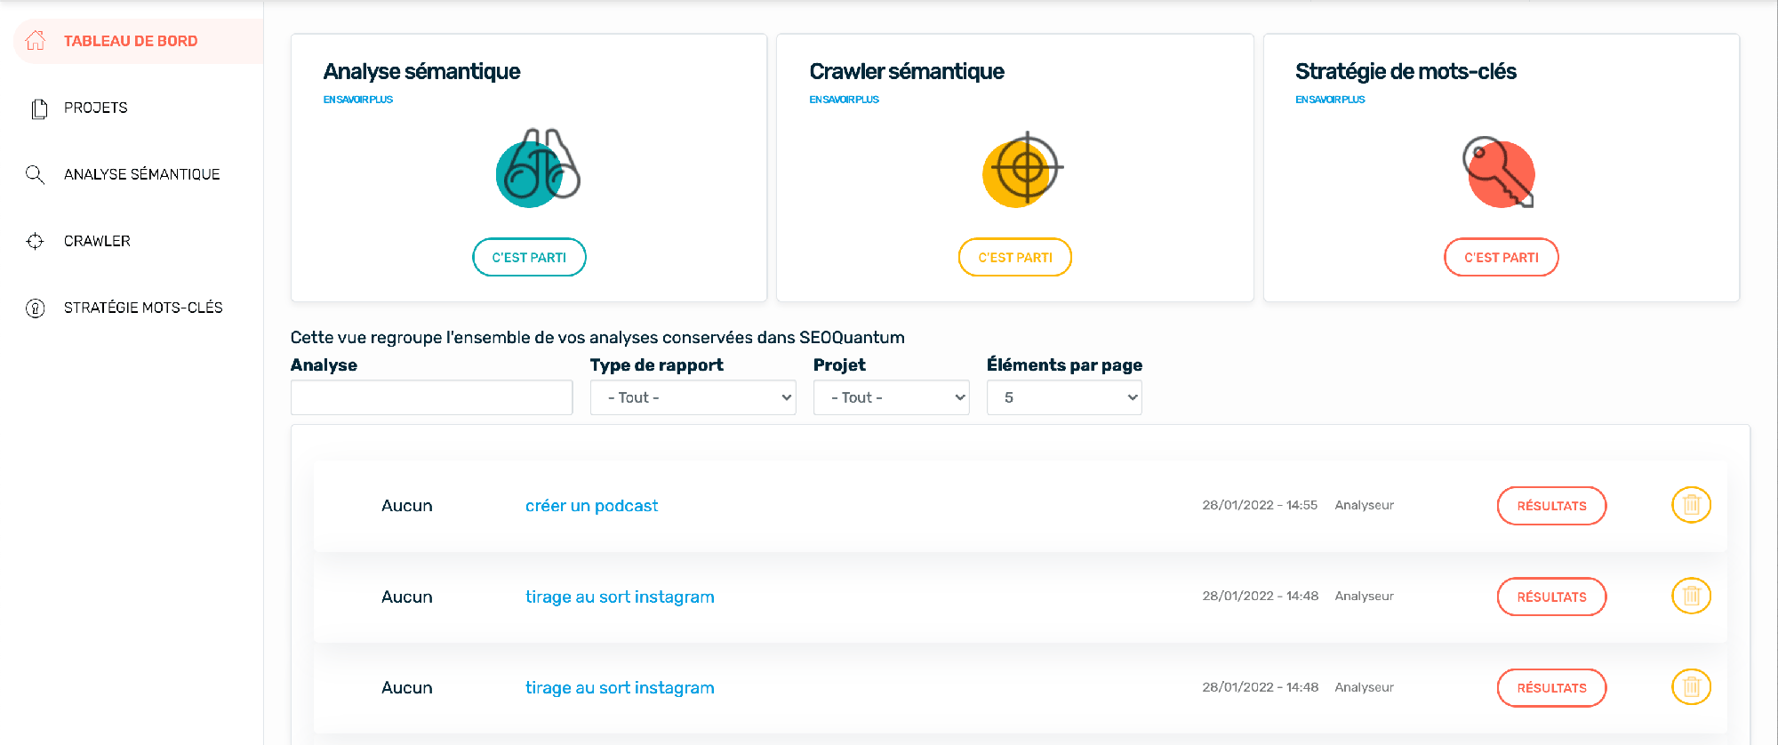Click the Stratégie Mots-Clés sidebar icon
The image size is (1778, 745).
point(35,308)
